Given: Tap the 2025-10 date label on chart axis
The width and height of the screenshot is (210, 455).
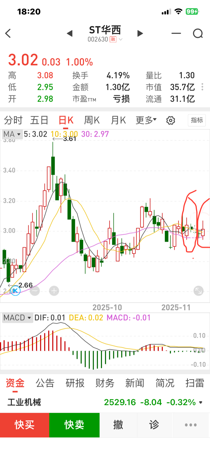Looking at the screenshot, I should pyautogui.click(x=107, y=308).
